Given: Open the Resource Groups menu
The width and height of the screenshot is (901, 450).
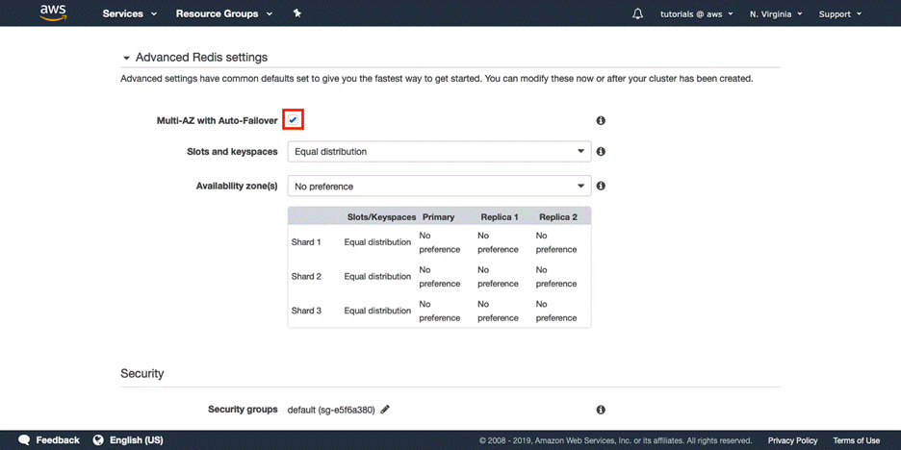Looking at the screenshot, I should (x=223, y=13).
